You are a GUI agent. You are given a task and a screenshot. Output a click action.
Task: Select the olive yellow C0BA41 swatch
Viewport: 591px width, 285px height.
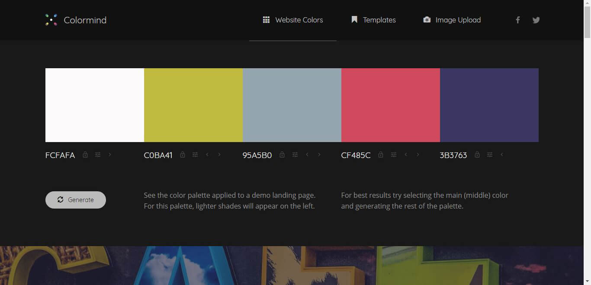193,105
